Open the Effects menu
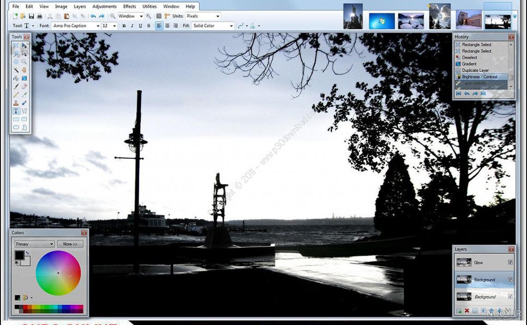Screen dimensions: 527x325 pyautogui.click(x=129, y=6)
